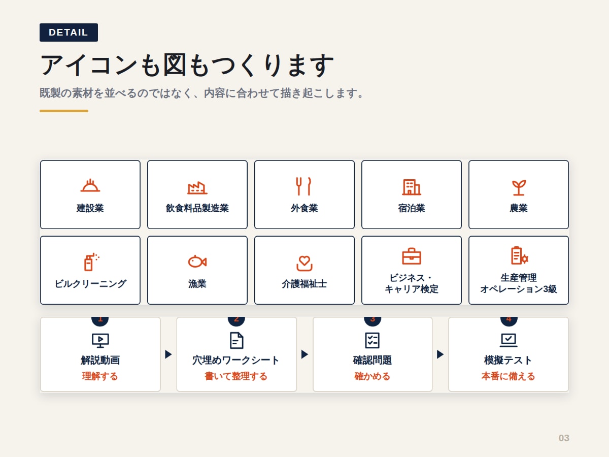This screenshot has height=457, width=609.
Task: Click the 宿泊業 label
Action: click(x=412, y=208)
